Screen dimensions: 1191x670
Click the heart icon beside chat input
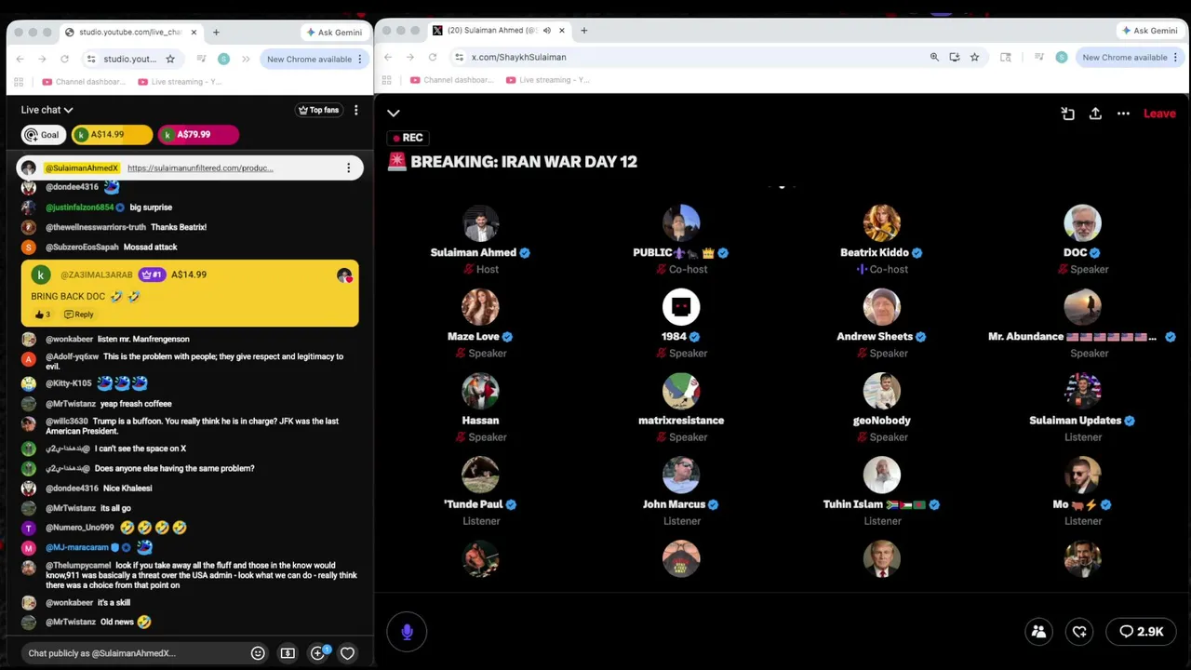click(x=347, y=653)
